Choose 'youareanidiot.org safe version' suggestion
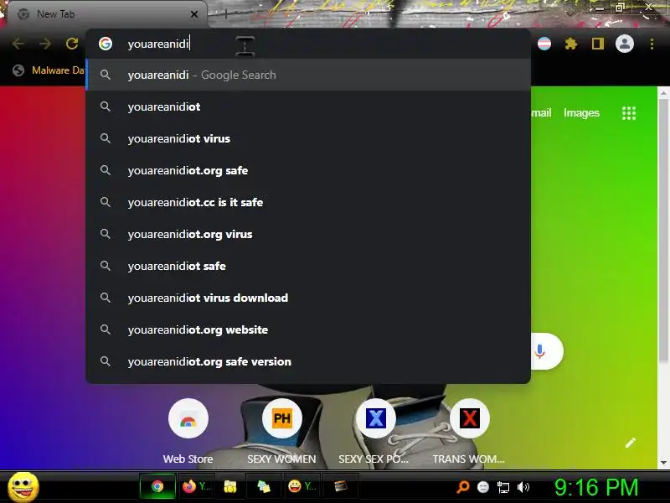Image resolution: width=670 pixels, height=503 pixels. coord(308,361)
